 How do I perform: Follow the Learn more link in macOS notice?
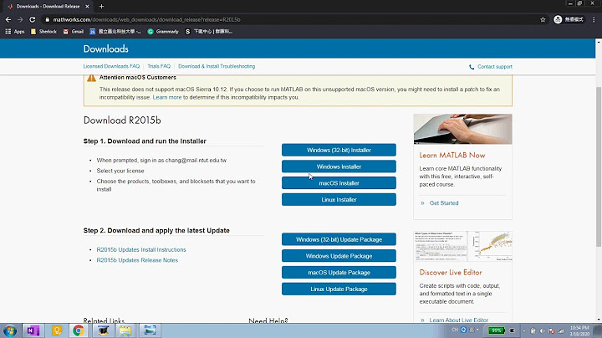click(167, 98)
